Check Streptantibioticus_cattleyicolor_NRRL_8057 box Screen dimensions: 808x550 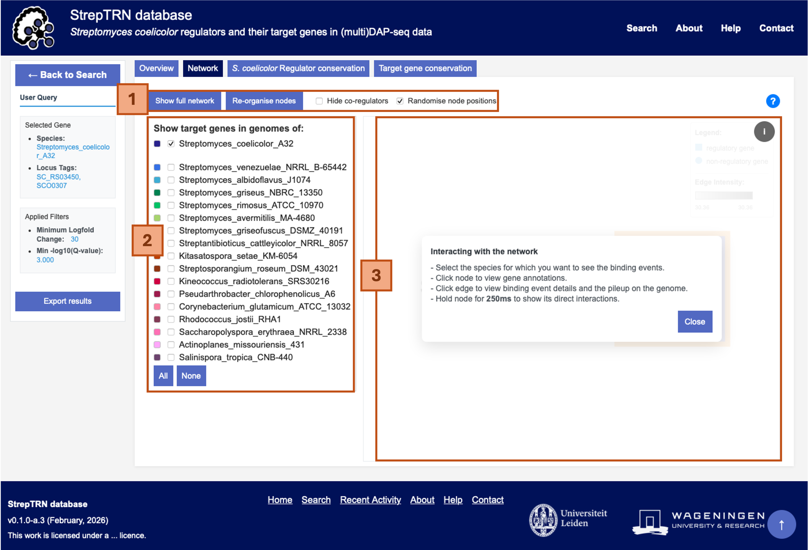[171, 243]
